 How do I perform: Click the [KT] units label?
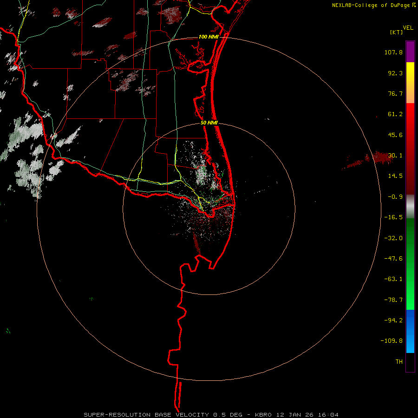(x=396, y=32)
